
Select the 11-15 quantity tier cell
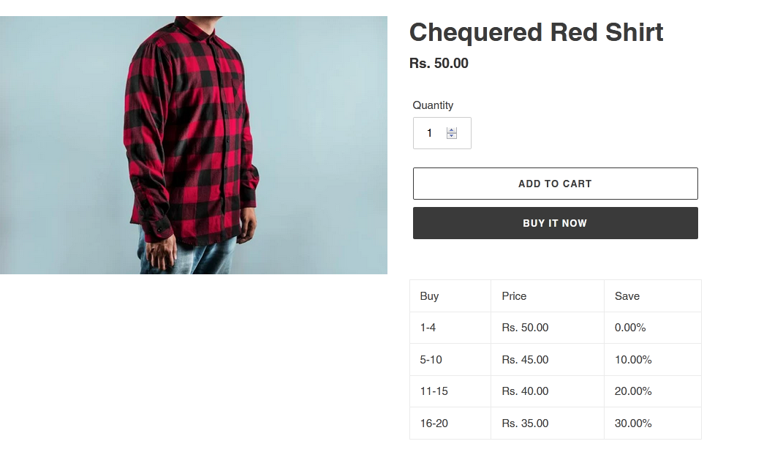pos(434,391)
